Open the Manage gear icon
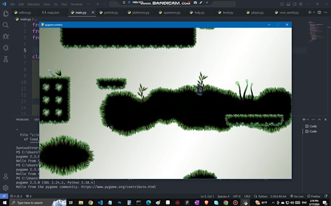 click(6, 188)
